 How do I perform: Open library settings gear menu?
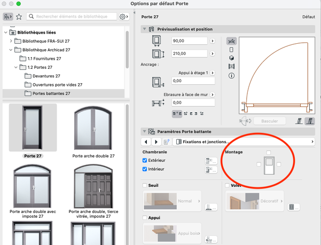(124, 17)
